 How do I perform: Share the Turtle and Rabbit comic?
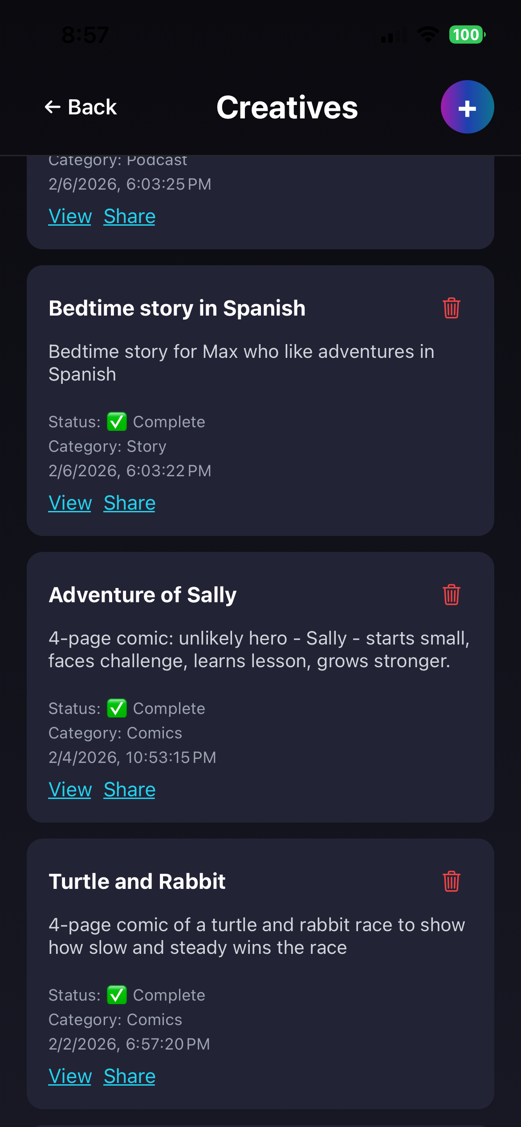(130, 1077)
